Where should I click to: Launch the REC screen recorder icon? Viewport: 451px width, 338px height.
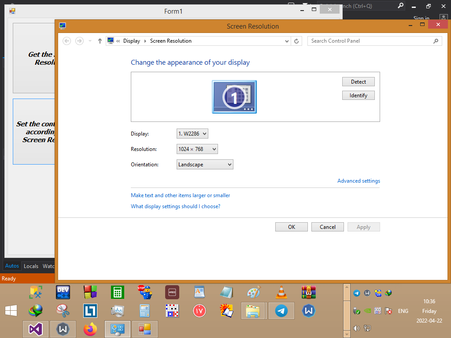click(172, 292)
